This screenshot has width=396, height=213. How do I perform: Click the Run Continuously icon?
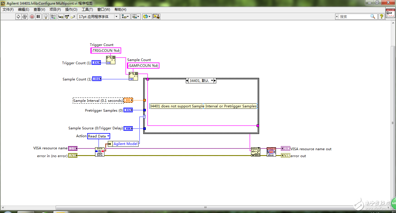tap(25, 17)
